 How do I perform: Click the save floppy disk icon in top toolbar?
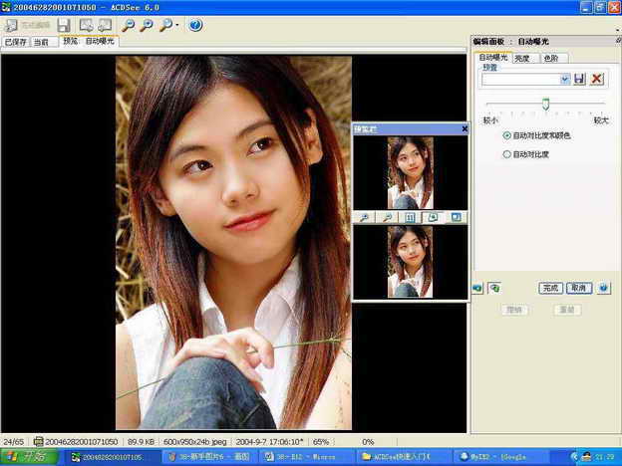[64, 25]
